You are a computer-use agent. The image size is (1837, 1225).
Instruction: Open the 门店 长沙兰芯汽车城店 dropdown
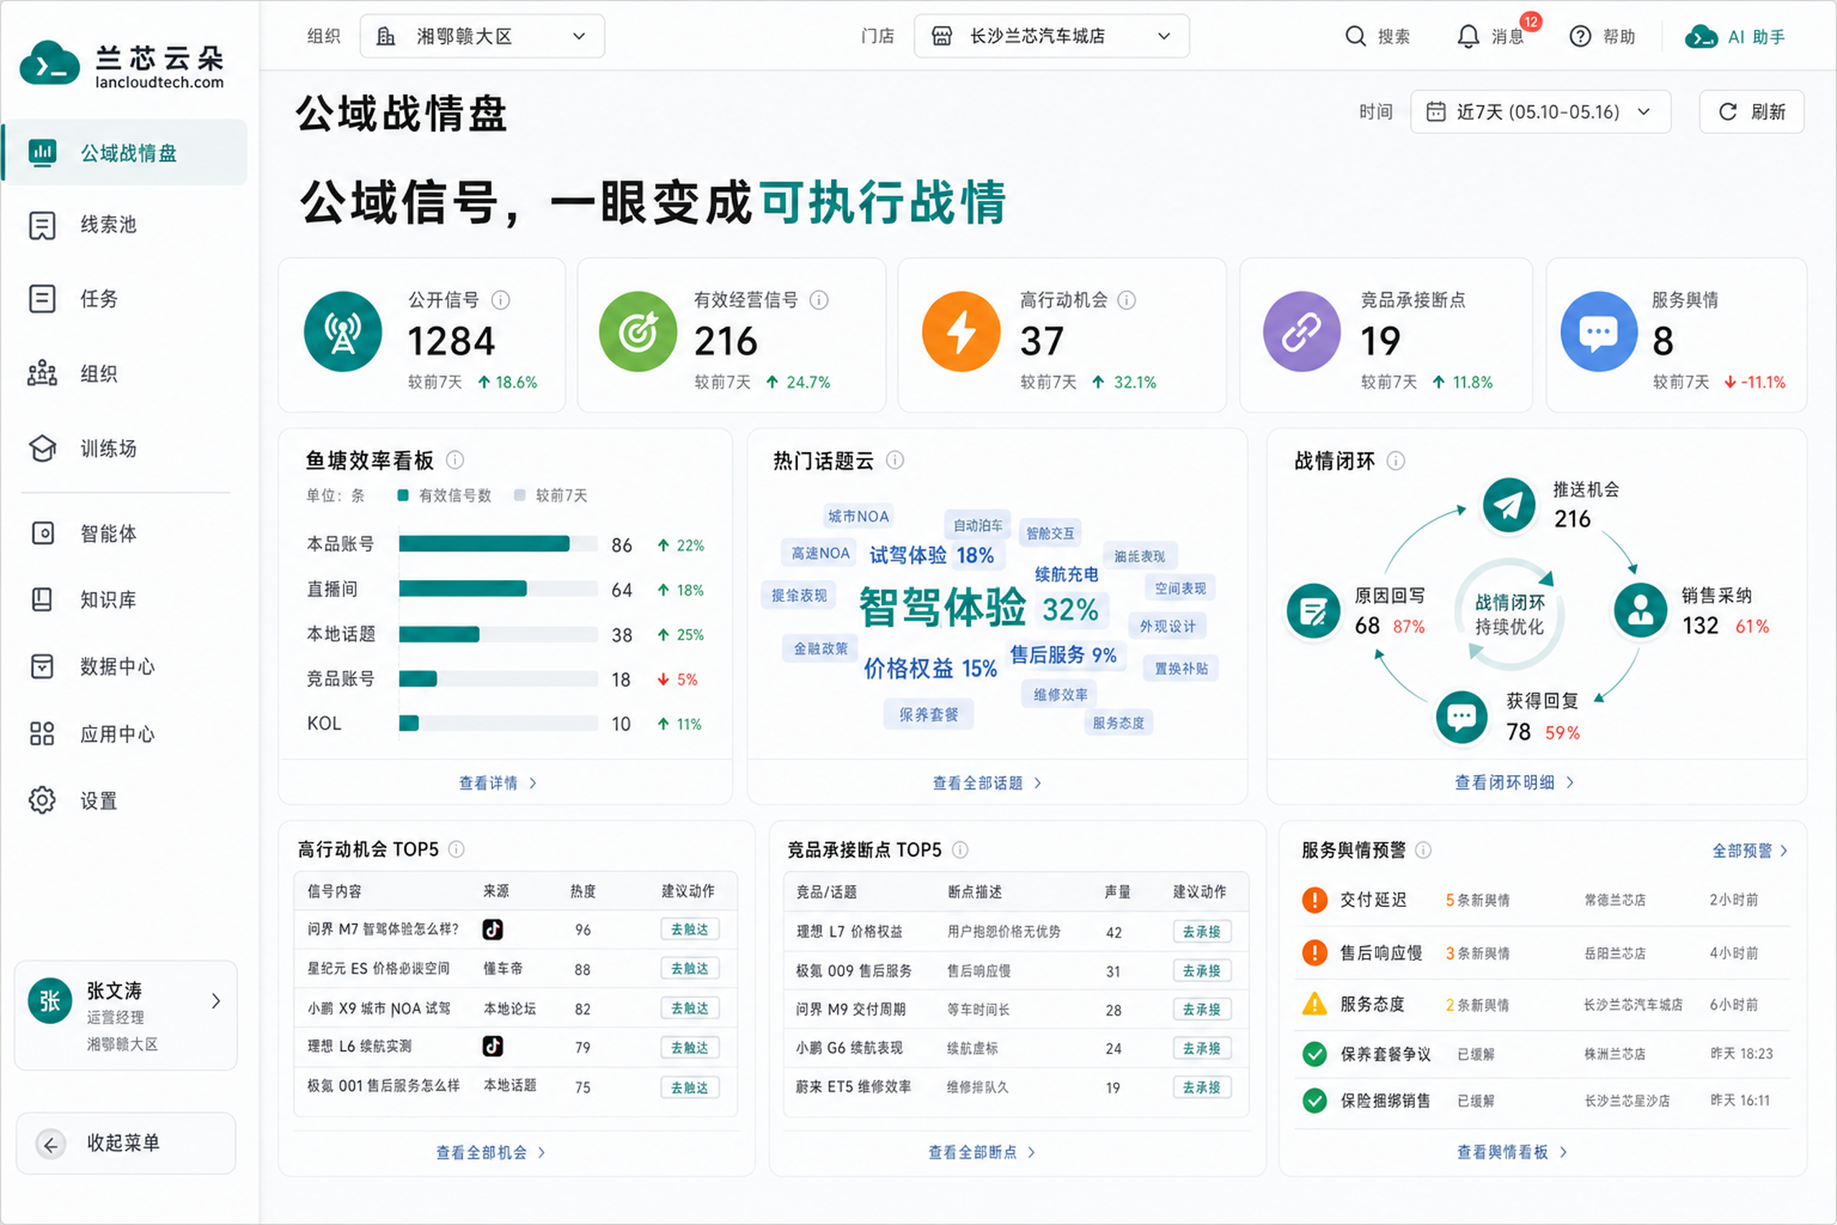[1051, 36]
